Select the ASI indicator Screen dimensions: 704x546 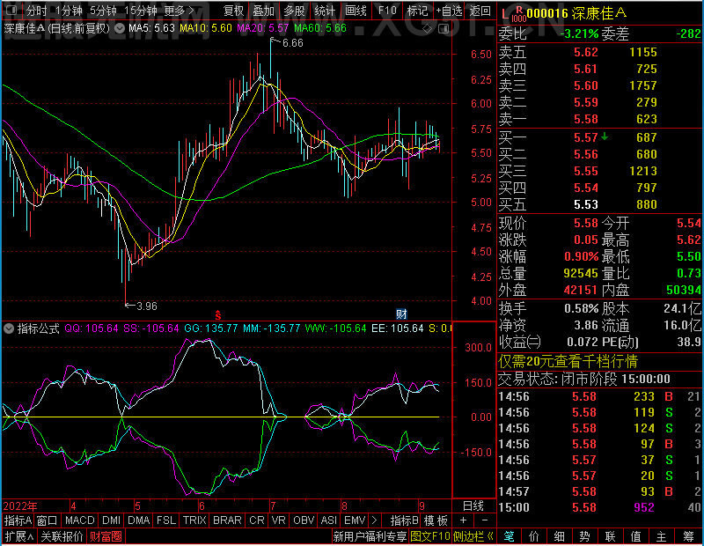pyautogui.click(x=328, y=520)
